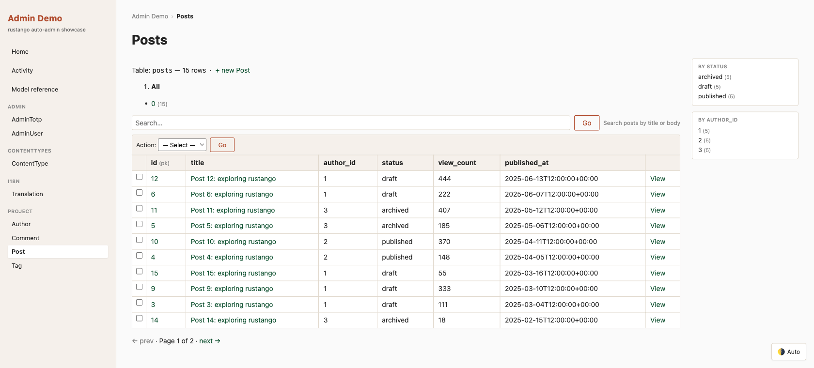Open post id 15 link
The height and width of the screenshot is (368, 814).
155,273
